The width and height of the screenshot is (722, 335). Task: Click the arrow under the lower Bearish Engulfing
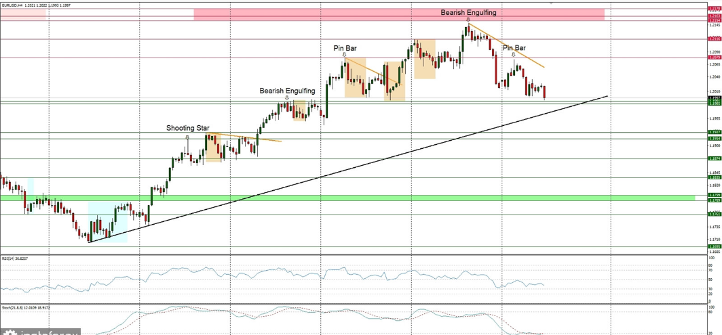[287, 97]
